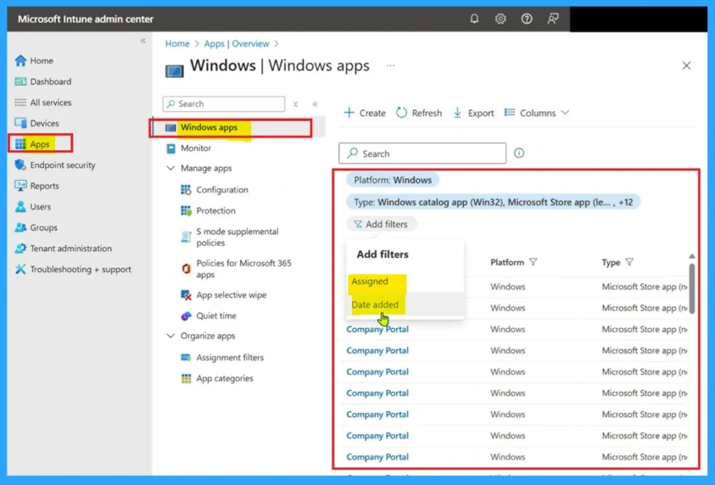
Task: Click the Dashboard chart icon
Action: pos(20,82)
